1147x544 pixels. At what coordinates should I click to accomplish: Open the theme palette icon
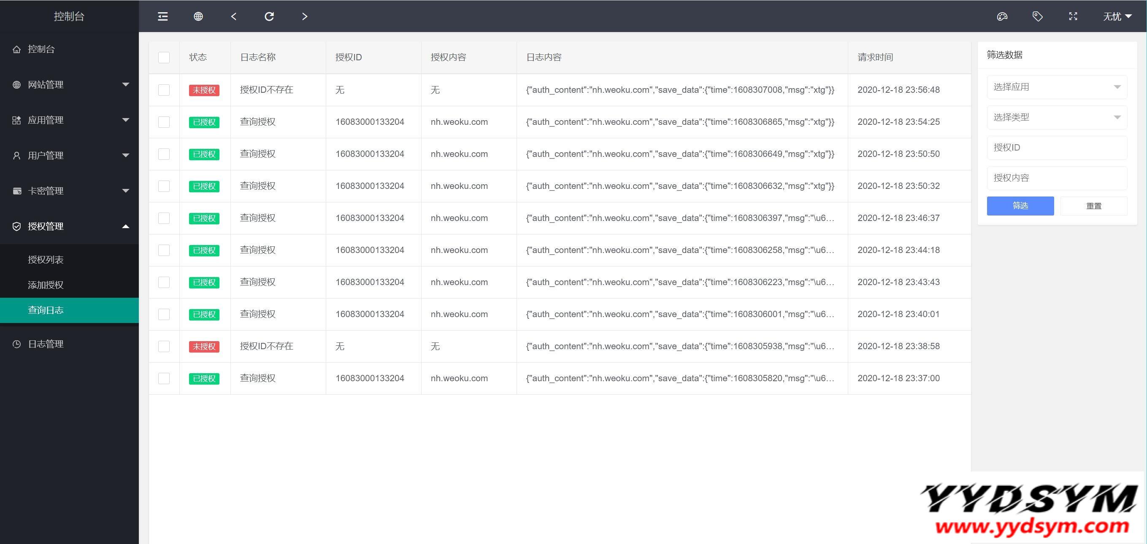click(x=1002, y=16)
